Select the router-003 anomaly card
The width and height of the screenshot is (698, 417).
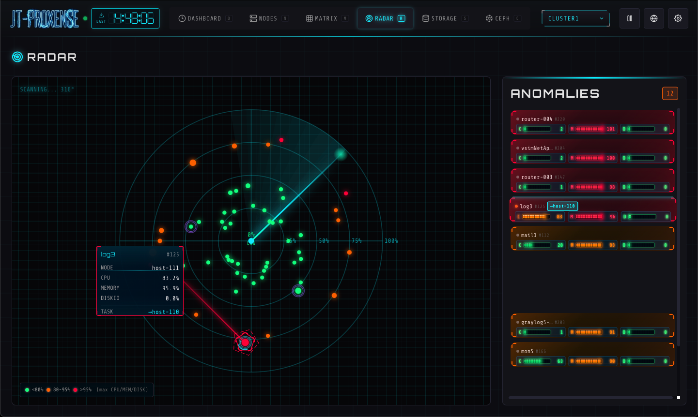point(592,180)
